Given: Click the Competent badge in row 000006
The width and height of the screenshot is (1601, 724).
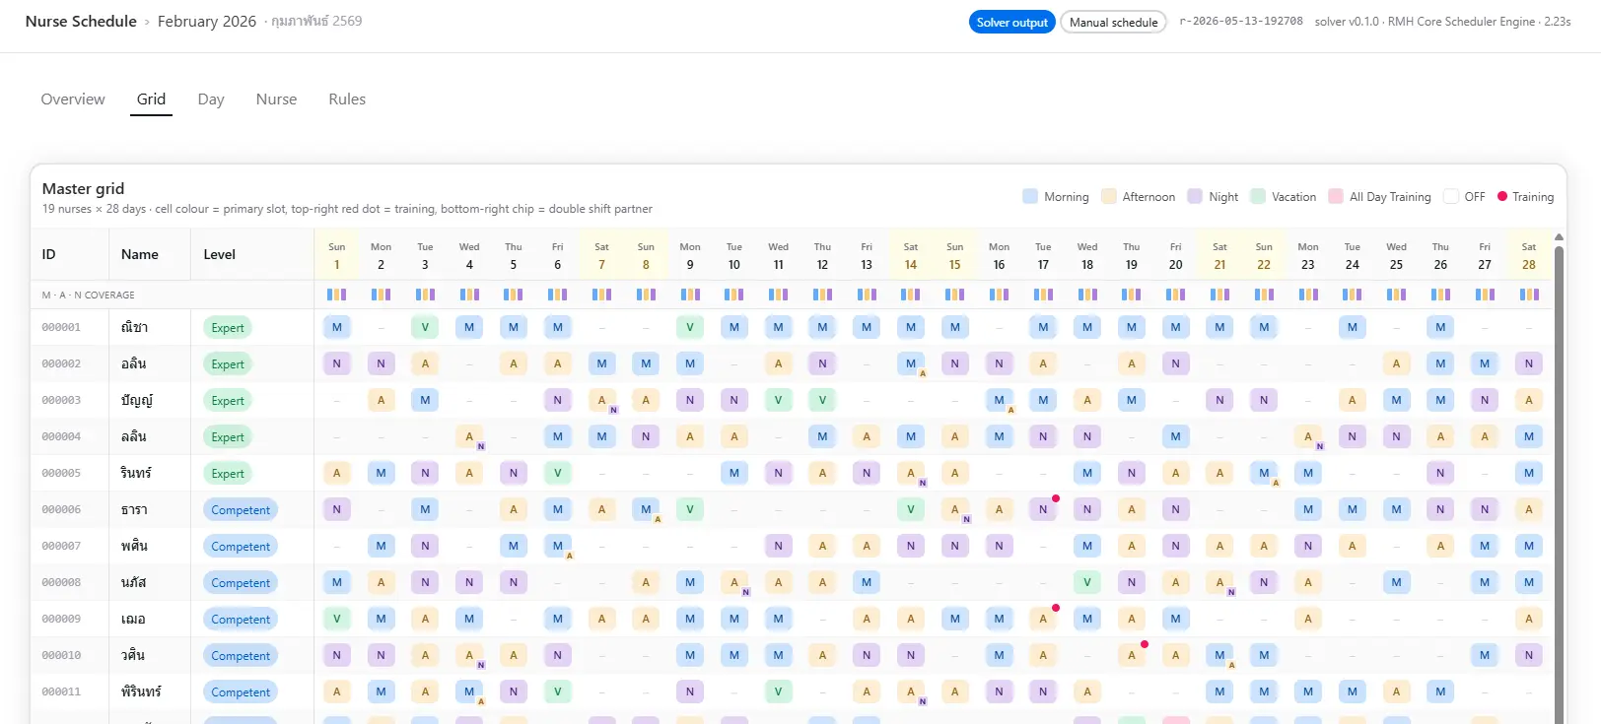Looking at the screenshot, I should click(241, 510).
